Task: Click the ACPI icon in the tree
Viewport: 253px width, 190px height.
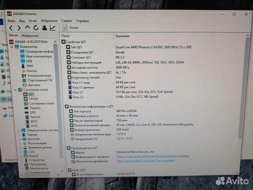Action: click(x=28, y=126)
